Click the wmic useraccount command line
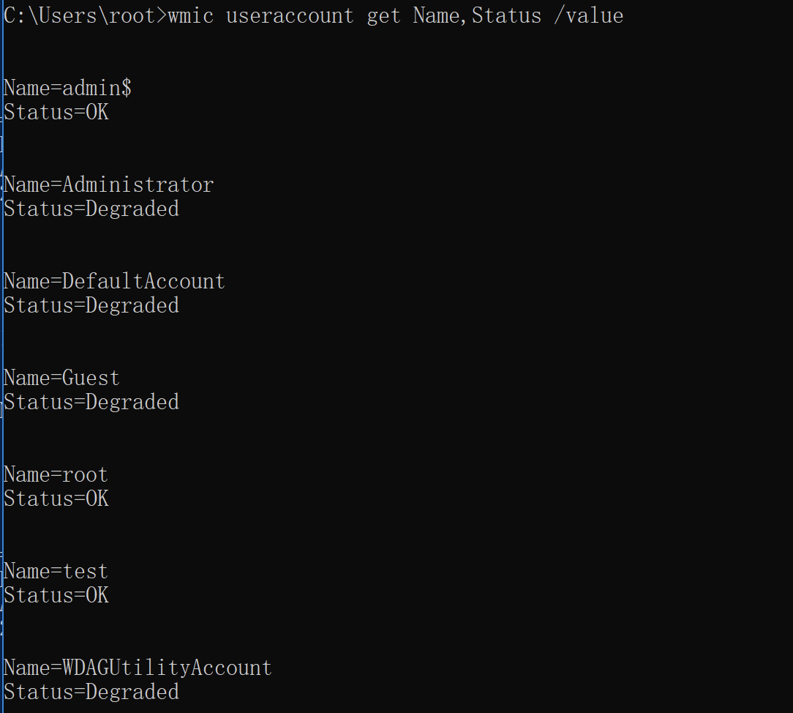The image size is (793, 713). [314, 15]
